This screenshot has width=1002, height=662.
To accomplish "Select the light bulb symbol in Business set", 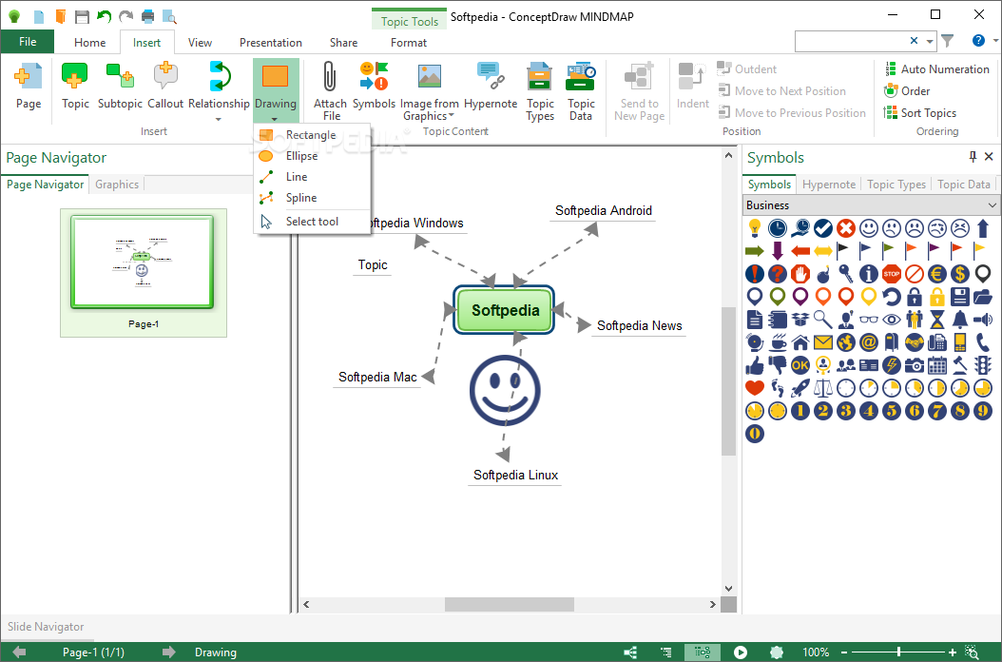I will (x=755, y=227).
